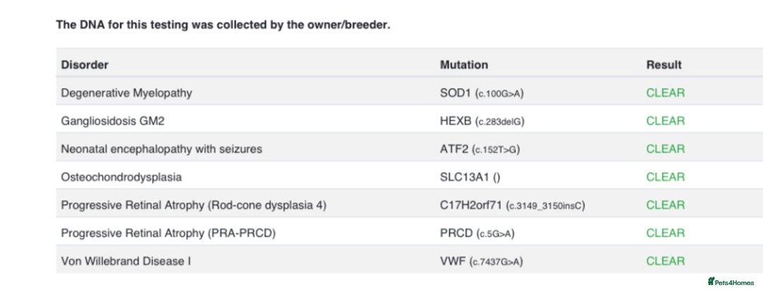
Task: Click the VWF mutation cell
Action: [x=481, y=261]
